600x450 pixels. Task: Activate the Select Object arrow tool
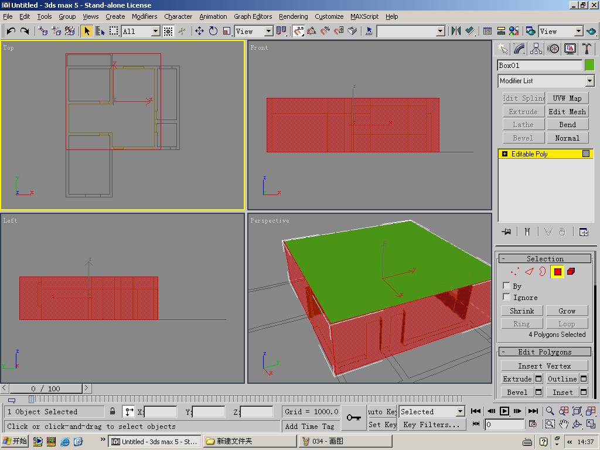click(x=87, y=31)
